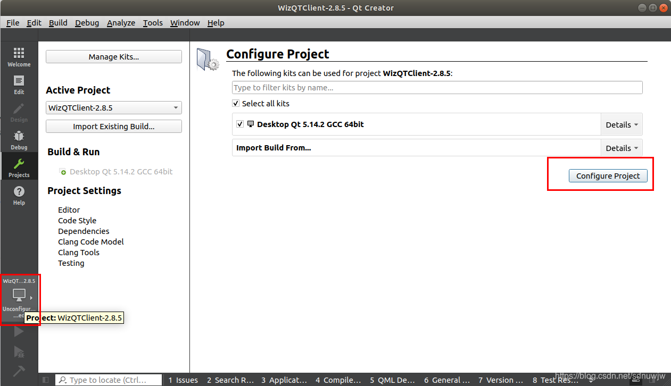The image size is (671, 386).
Task: Open the Tools menu
Action: (x=153, y=23)
